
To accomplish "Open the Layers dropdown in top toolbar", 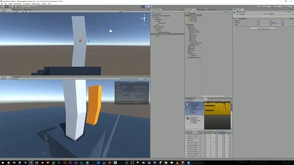I will (x=277, y=6).
